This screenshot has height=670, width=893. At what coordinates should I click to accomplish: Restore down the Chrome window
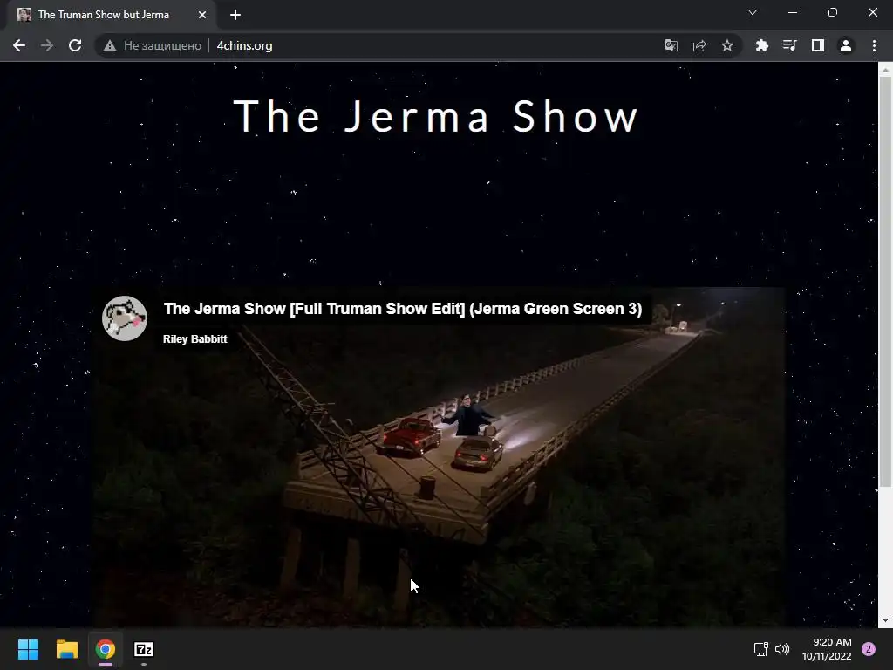click(x=833, y=12)
